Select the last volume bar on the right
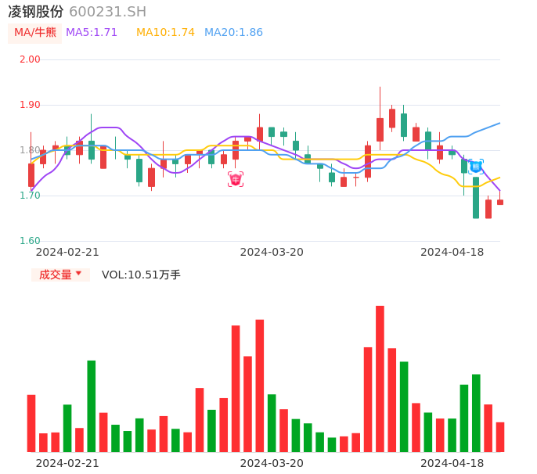The image size is (537, 474). [x=500, y=436]
